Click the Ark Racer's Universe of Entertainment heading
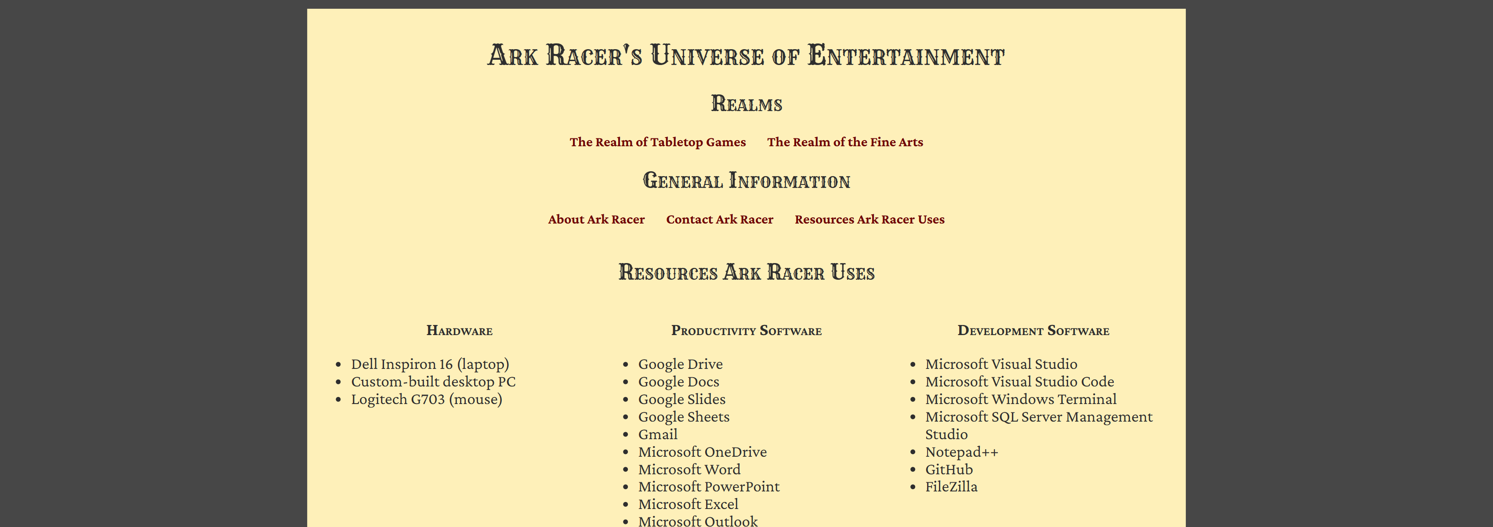 746,55
